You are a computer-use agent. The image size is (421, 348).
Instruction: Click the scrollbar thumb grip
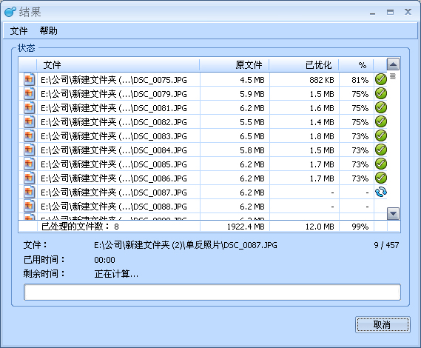click(393, 76)
